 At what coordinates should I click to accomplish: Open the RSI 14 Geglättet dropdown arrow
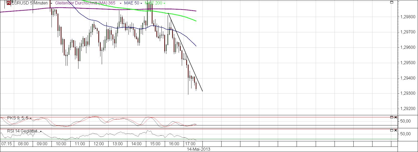point(41,131)
